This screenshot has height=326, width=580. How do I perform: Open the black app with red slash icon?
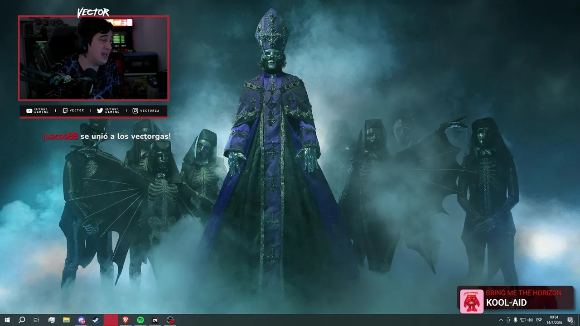click(x=155, y=320)
